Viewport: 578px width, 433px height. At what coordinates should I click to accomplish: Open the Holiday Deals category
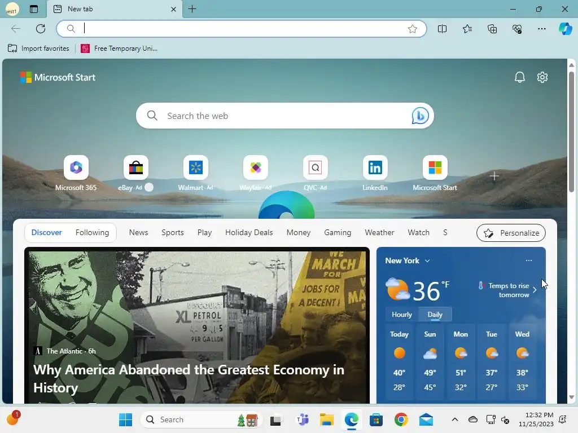click(249, 233)
